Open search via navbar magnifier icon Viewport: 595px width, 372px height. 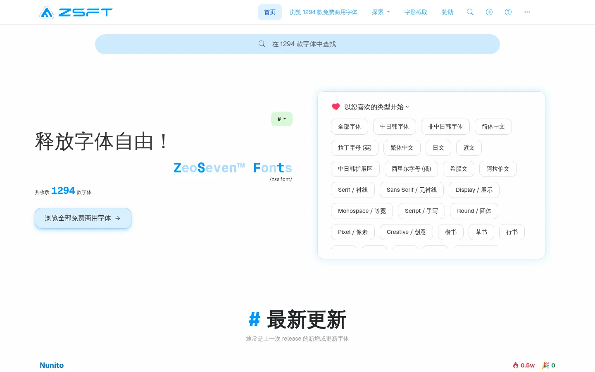tap(470, 12)
